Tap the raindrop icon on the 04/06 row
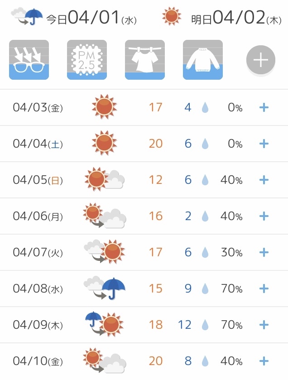Viewport: 288px width, 380px height. point(205,216)
